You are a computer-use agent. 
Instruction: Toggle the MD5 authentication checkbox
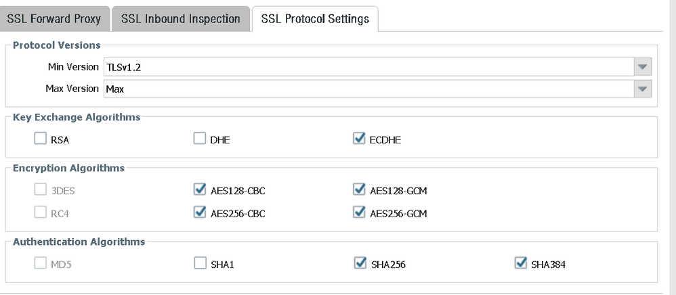[40, 264]
